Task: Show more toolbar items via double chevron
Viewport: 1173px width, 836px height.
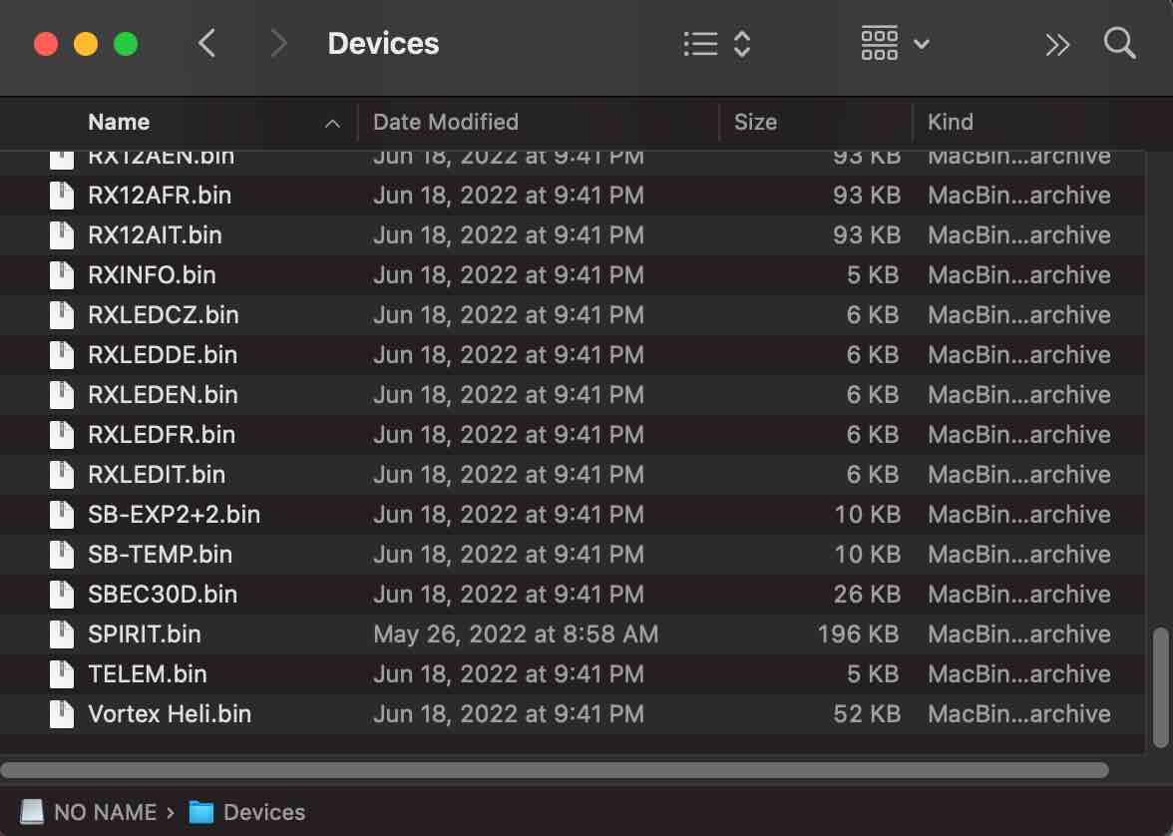Action: coord(1057,44)
